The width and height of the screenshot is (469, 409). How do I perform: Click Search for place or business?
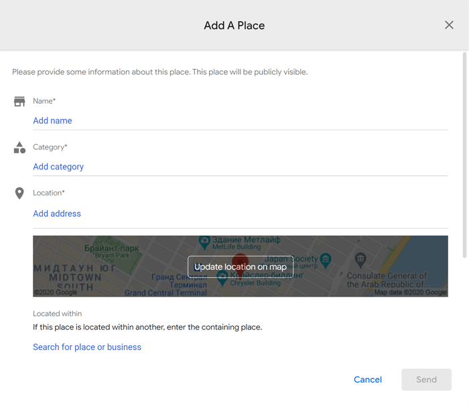click(x=87, y=347)
